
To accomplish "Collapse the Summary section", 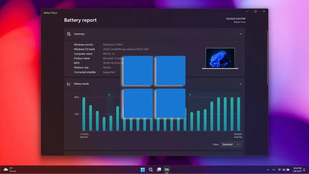I will tap(241, 34).
